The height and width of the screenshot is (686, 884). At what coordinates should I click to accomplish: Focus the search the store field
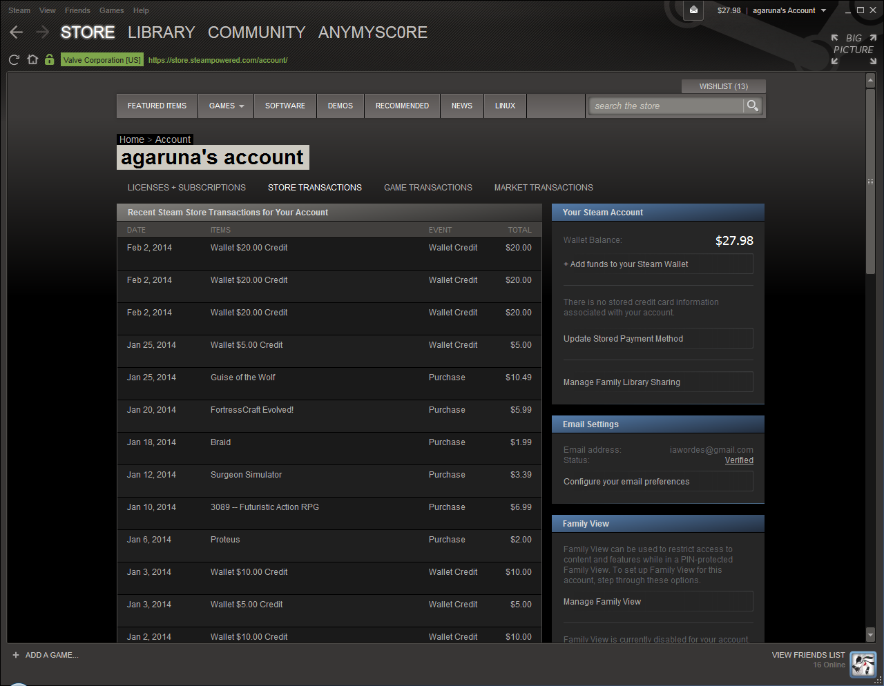click(x=666, y=106)
